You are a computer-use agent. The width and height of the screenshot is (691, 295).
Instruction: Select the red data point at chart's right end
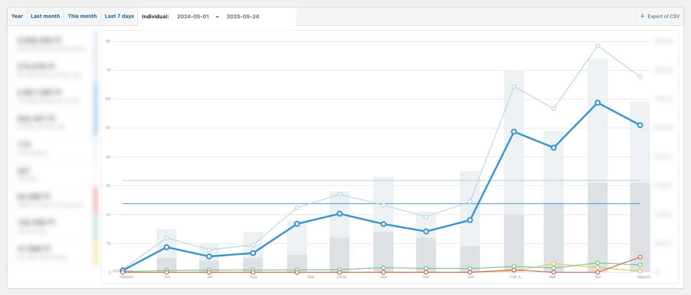(x=640, y=257)
